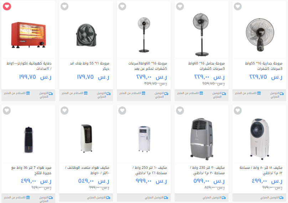Screen dimensions: 288x203
Task: Add grey 30 liter cooler to wishlist
Action: [180, 110]
